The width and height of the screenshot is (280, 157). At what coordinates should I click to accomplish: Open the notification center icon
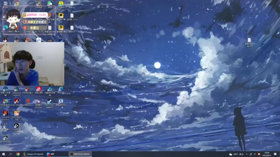click(x=275, y=154)
